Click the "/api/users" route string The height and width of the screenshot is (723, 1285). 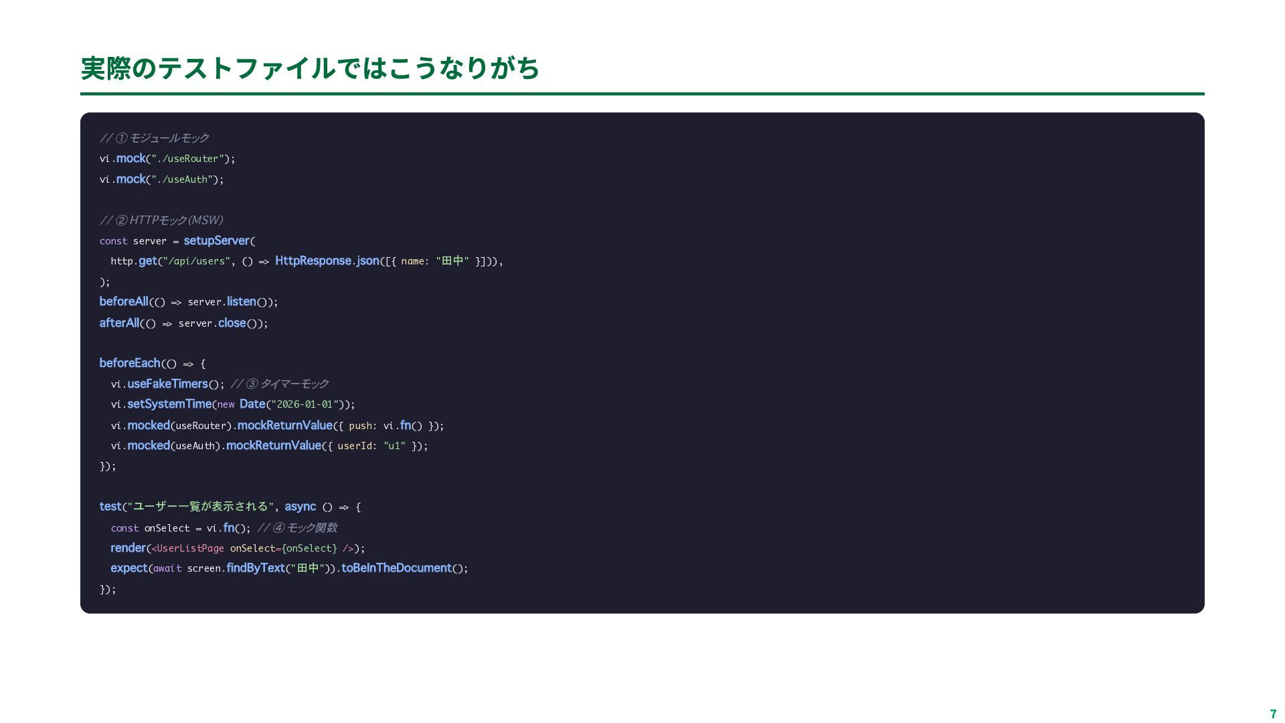[196, 261]
